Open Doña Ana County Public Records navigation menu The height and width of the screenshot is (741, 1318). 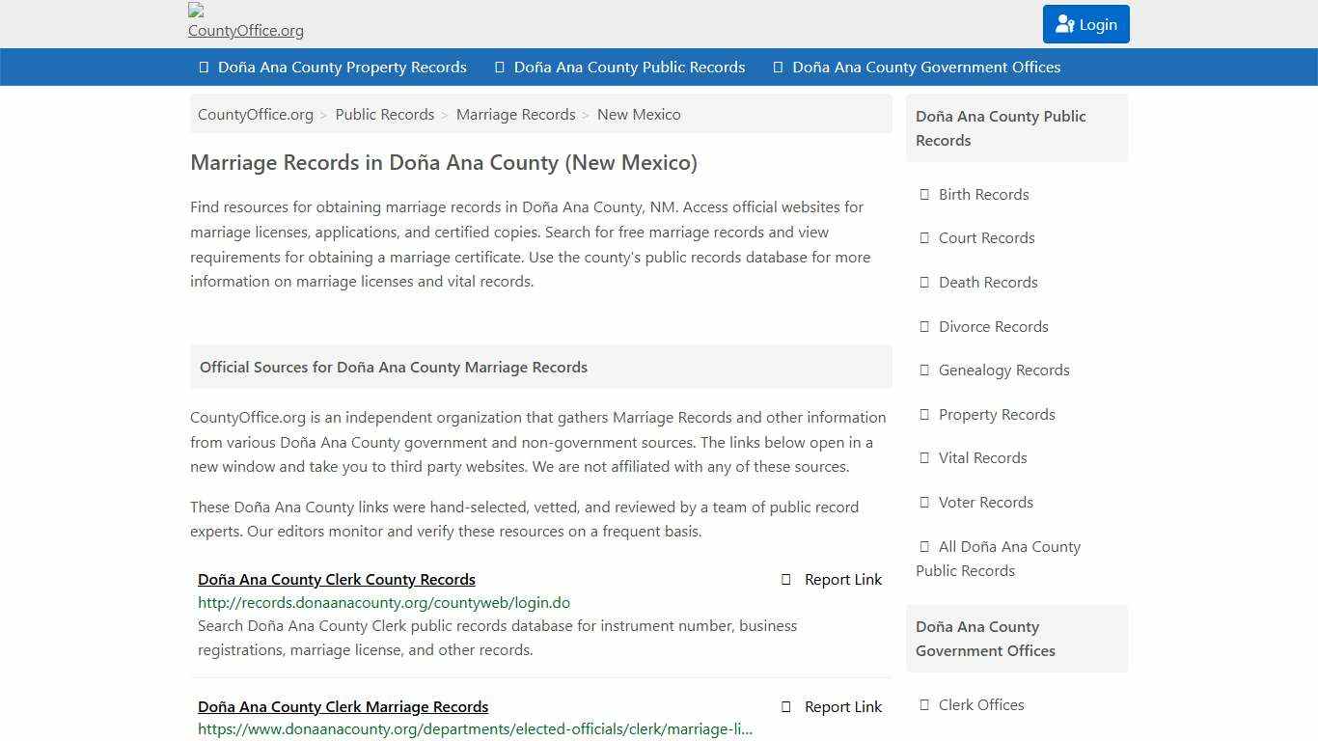coord(630,67)
